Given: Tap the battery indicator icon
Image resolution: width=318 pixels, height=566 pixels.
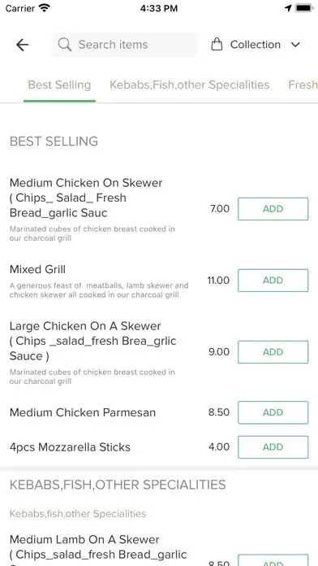Looking at the screenshot, I should coord(304,8).
